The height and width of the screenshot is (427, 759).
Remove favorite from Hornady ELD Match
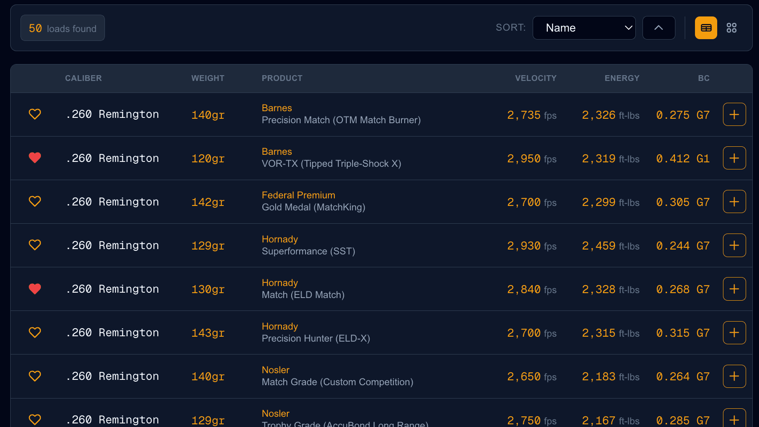point(35,289)
